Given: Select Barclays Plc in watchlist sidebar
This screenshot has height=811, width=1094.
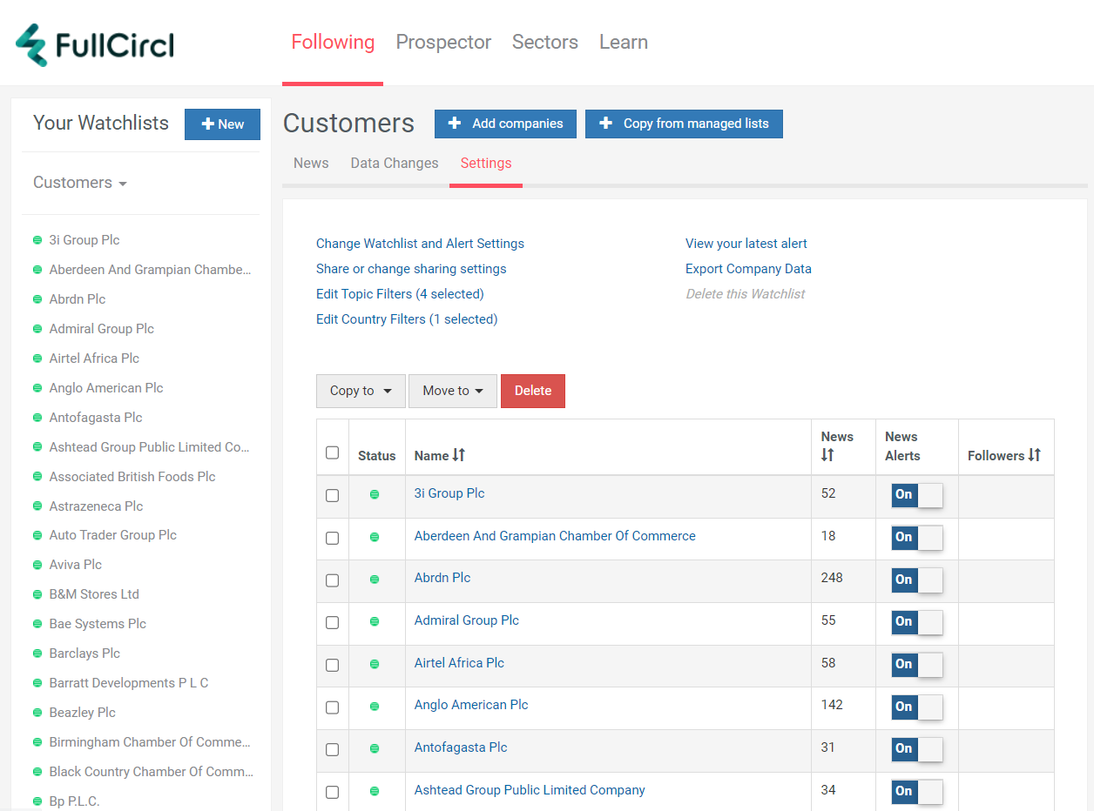Looking at the screenshot, I should [x=84, y=653].
